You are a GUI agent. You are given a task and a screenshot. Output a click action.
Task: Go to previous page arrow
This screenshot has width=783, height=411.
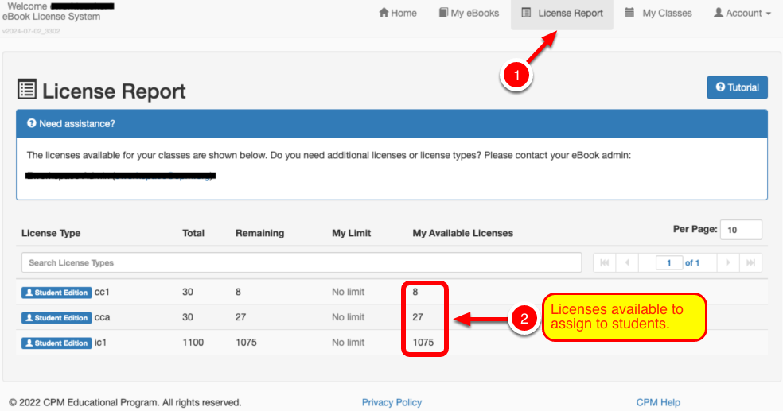627,263
